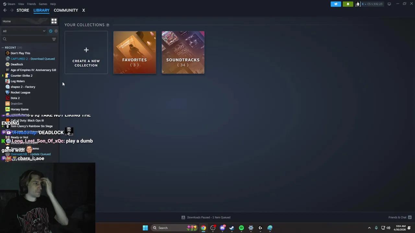Click the Create a New Collection tile
This screenshot has width=415, height=233.
coord(86,52)
